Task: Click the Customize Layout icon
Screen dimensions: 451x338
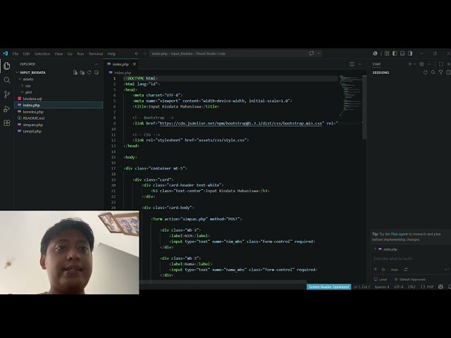Action: point(387,54)
